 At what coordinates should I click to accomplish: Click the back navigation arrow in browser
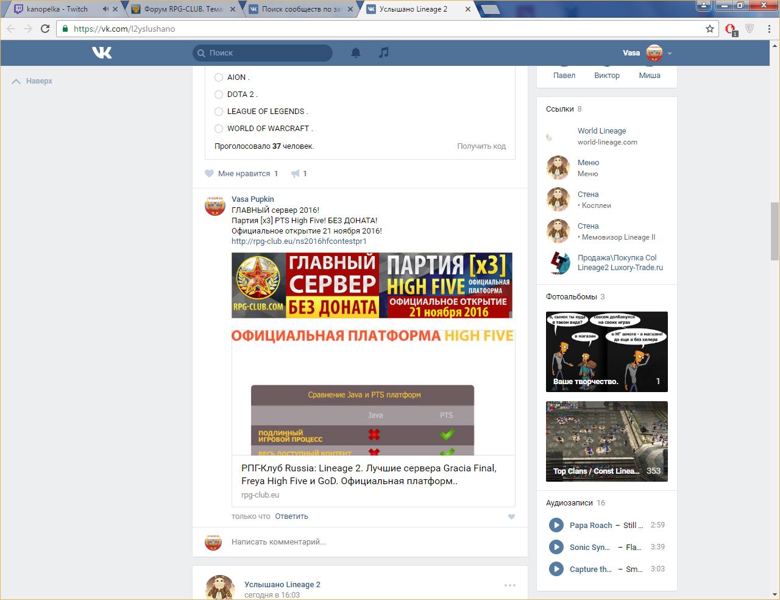pyautogui.click(x=11, y=29)
